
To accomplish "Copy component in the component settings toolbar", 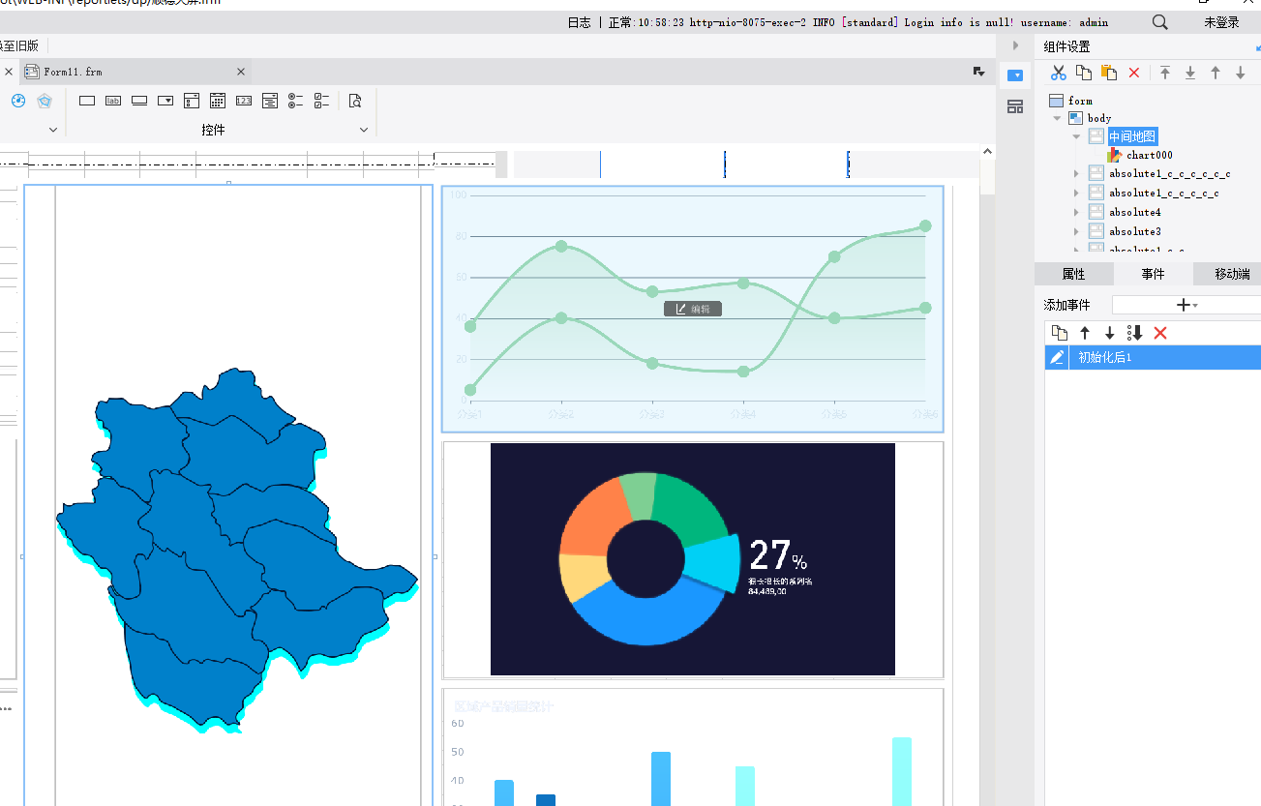I will pos(1084,73).
